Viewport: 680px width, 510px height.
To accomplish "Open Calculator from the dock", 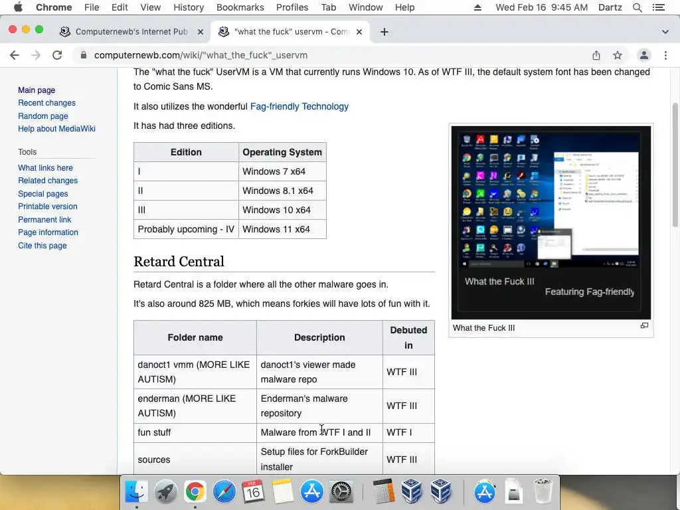I will coord(383,491).
